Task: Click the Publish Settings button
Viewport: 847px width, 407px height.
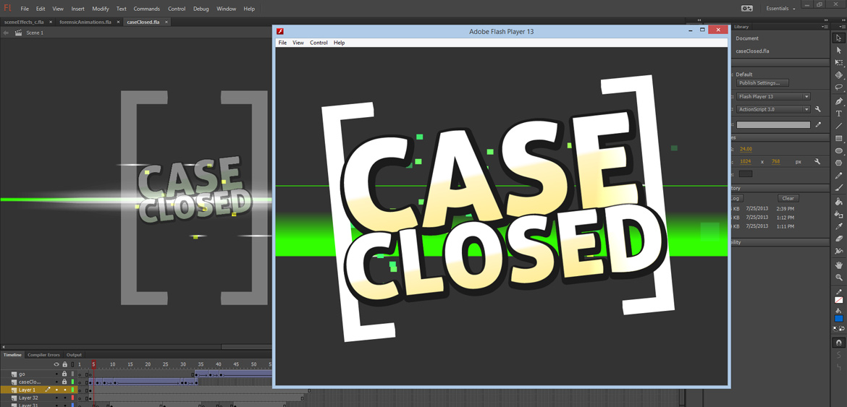Action: pos(762,83)
